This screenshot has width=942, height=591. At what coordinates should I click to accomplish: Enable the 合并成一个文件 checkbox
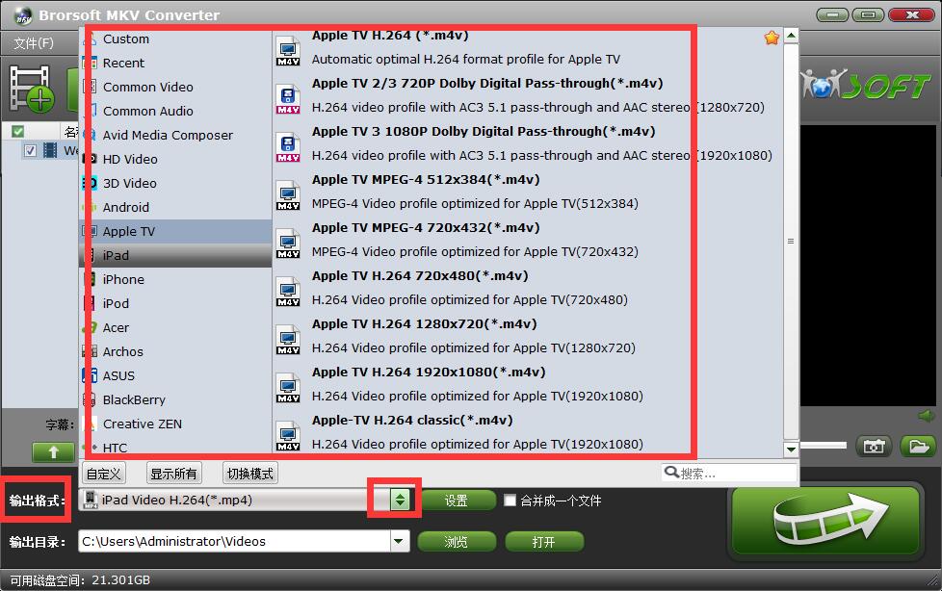point(510,500)
